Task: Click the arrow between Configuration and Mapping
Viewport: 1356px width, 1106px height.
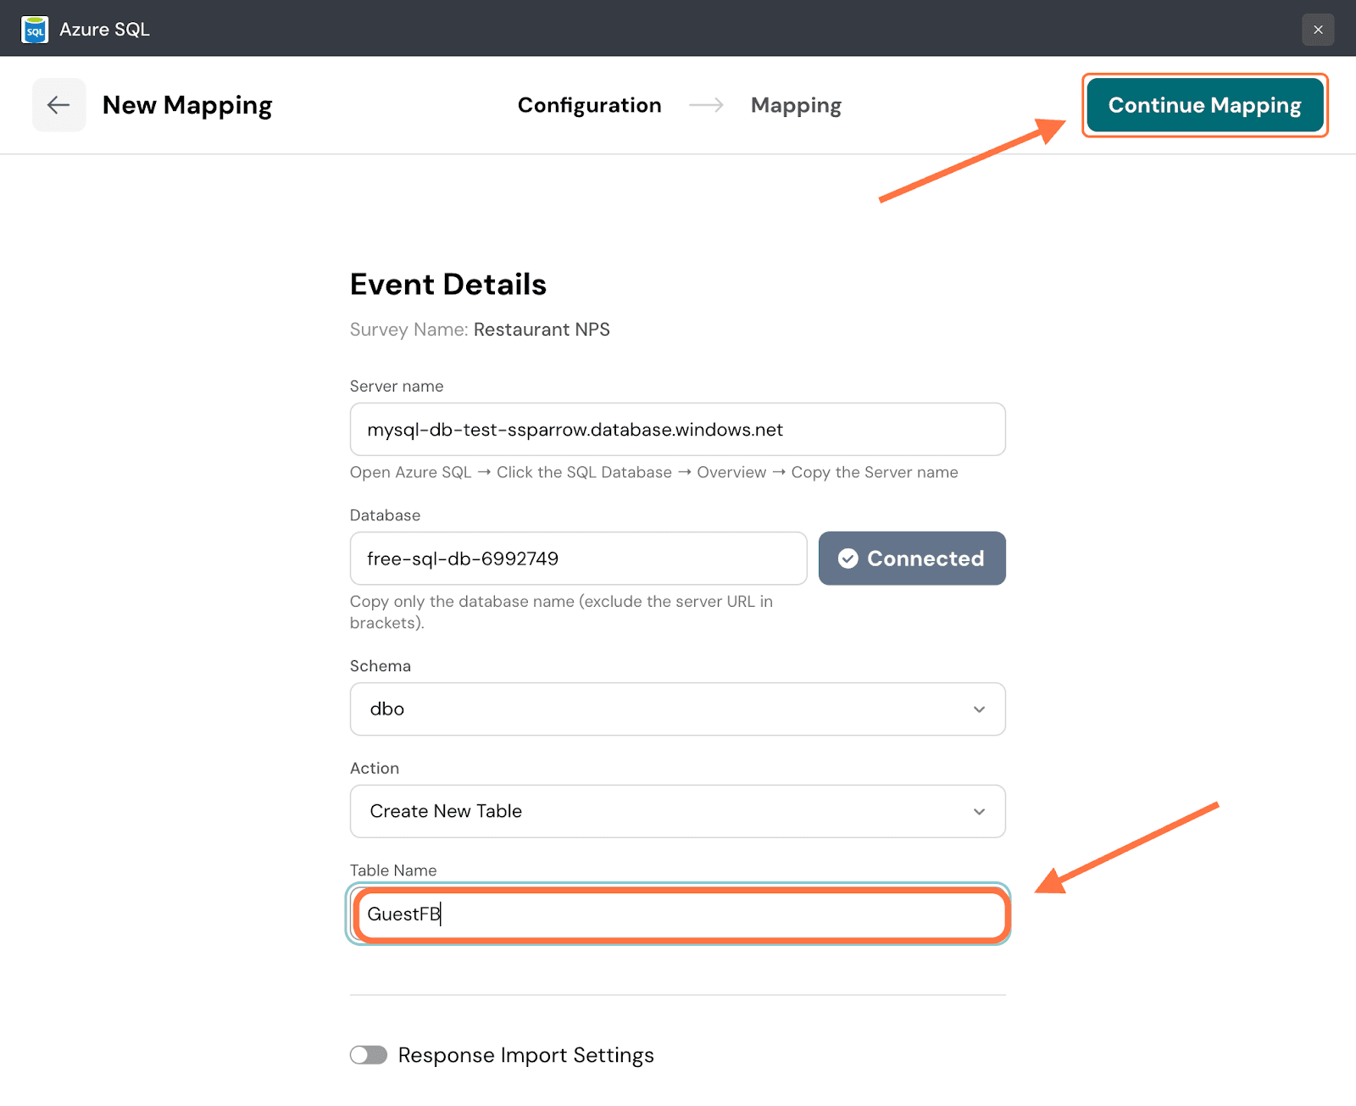Action: coord(706,105)
